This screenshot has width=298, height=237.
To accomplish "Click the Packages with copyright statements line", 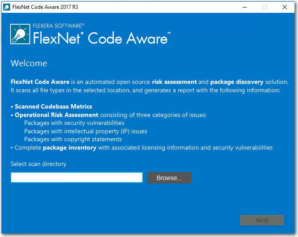I will [x=73, y=139].
